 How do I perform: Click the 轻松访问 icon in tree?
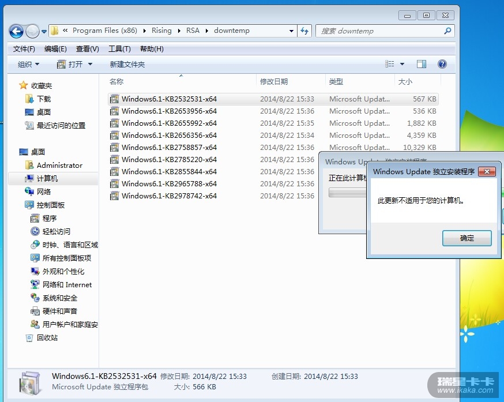pyautogui.click(x=35, y=231)
